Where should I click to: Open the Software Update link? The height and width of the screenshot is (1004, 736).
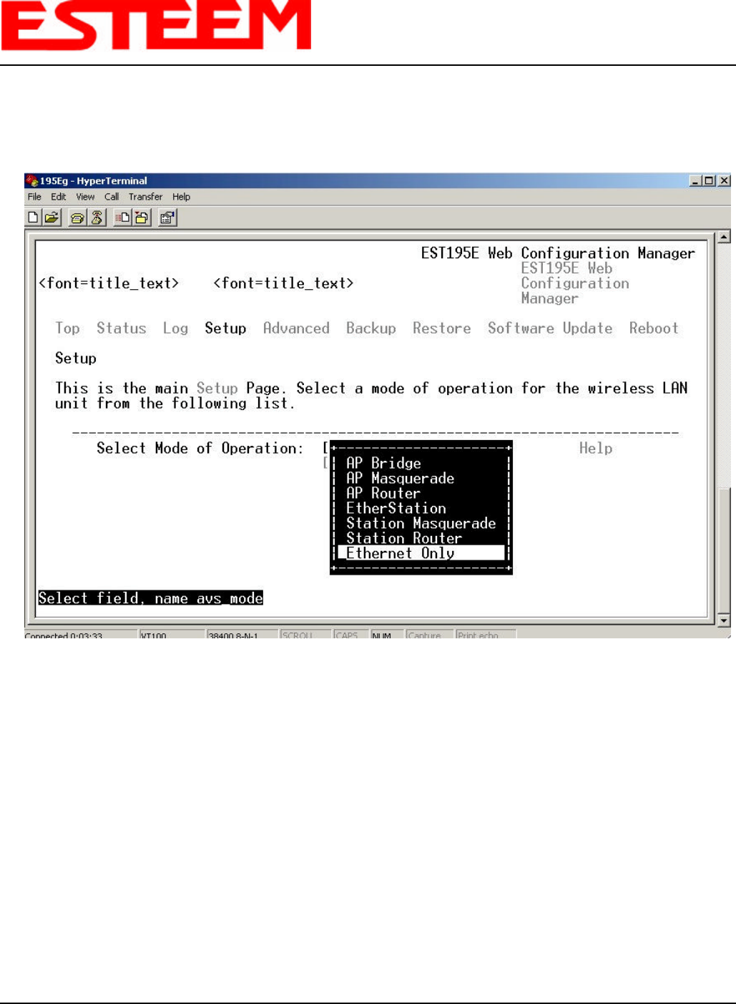click(x=550, y=328)
